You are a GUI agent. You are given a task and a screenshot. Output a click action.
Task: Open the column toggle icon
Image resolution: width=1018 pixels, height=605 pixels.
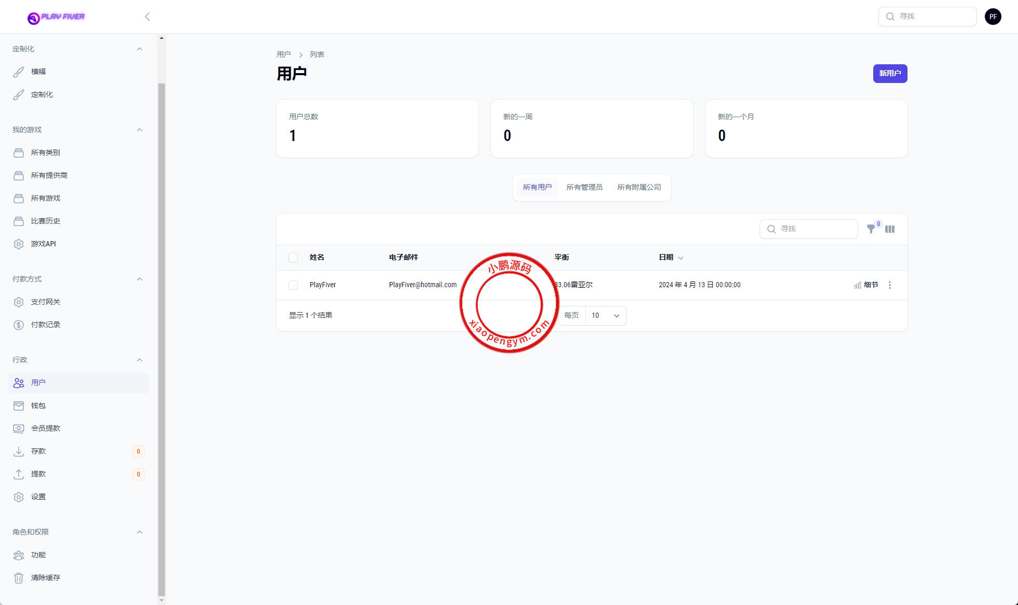pyautogui.click(x=890, y=229)
